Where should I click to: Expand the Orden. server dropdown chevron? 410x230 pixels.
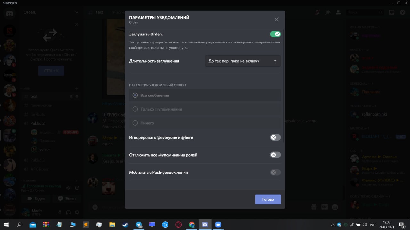77,12
